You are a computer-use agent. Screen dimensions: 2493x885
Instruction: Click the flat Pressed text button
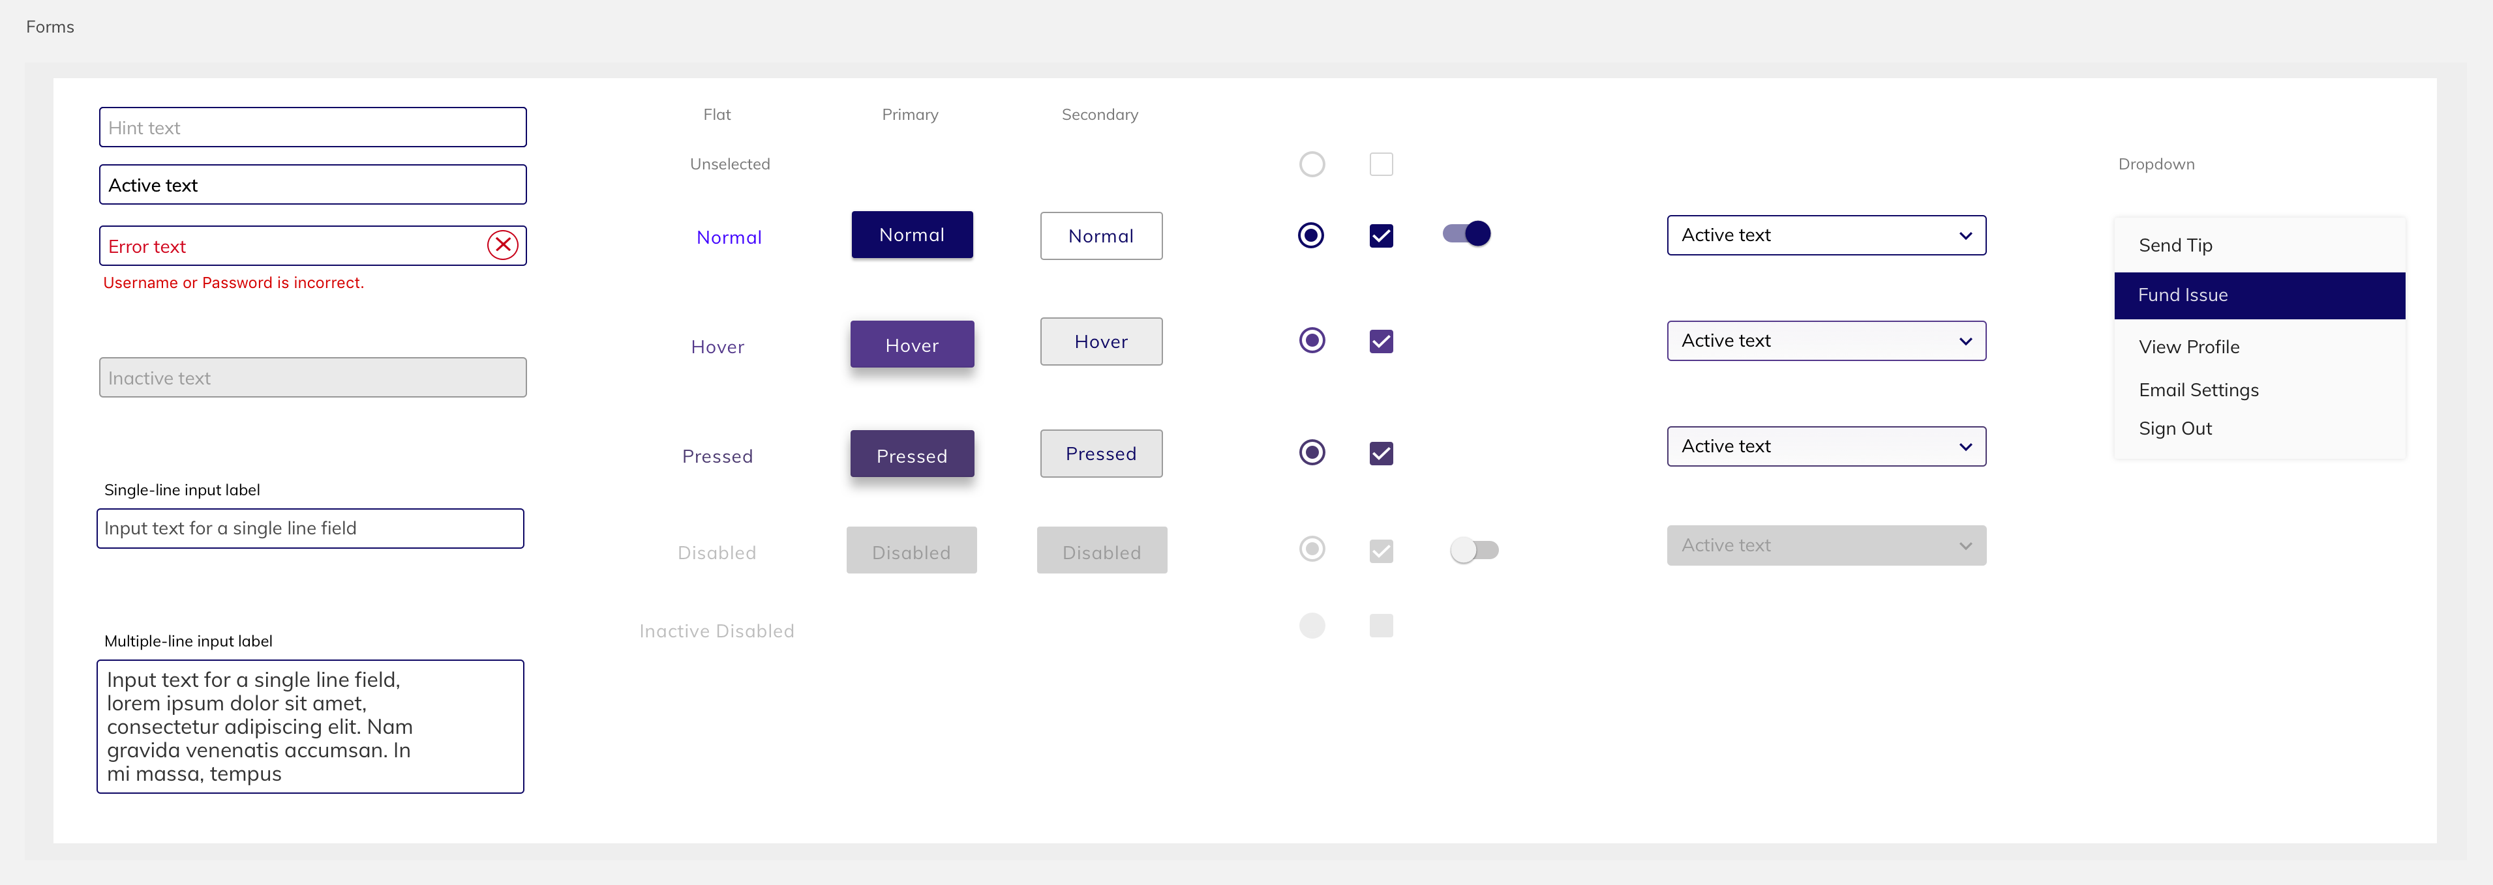coord(717,457)
